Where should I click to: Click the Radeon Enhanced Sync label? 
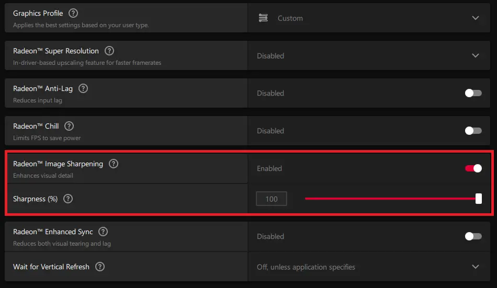click(53, 232)
